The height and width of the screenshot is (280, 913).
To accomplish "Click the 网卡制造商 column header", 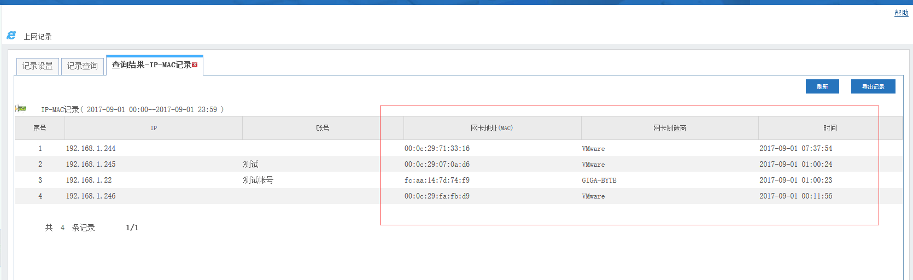I will point(669,128).
